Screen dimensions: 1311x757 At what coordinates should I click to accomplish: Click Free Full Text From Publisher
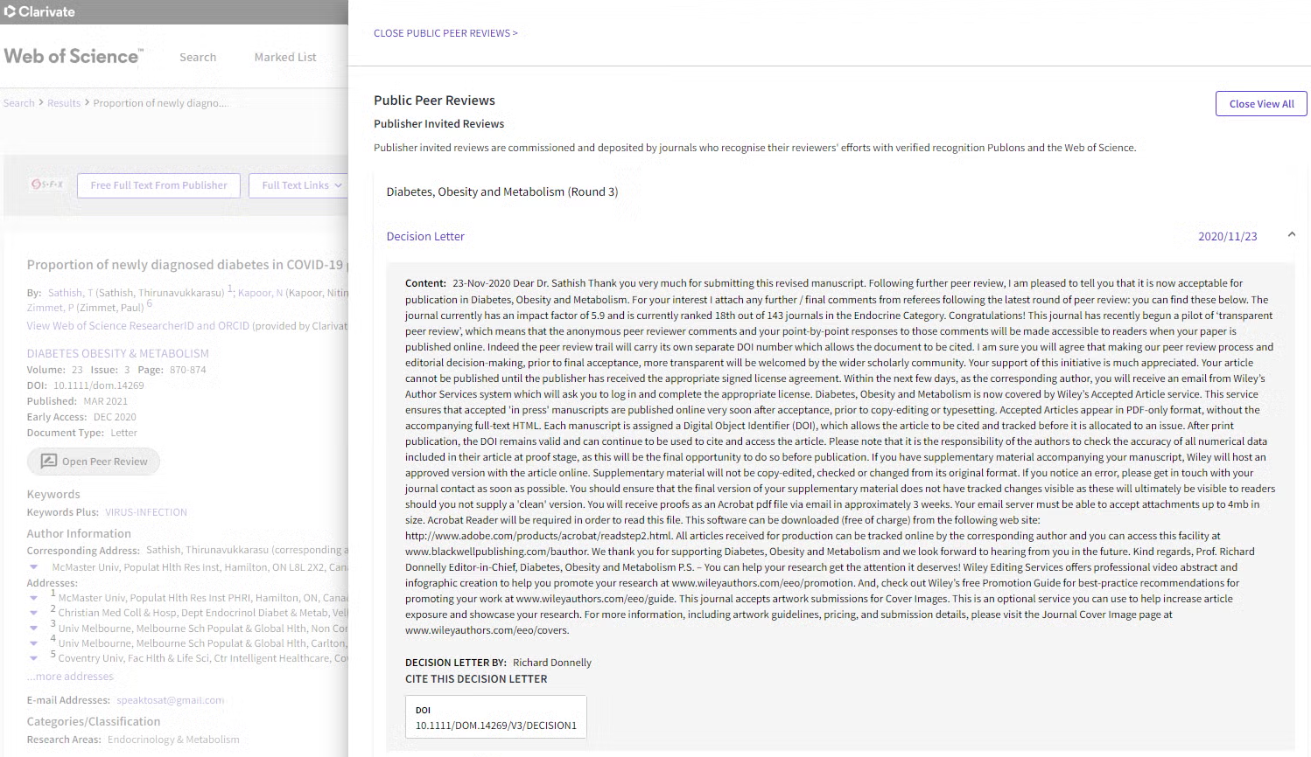click(x=158, y=185)
